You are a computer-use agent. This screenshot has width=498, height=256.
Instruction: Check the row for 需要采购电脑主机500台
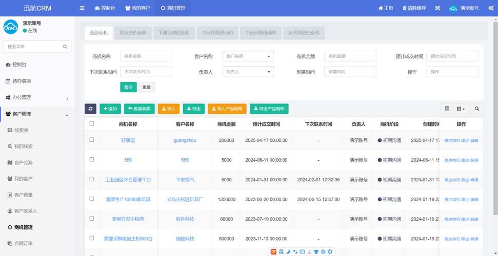pos(92,238)
